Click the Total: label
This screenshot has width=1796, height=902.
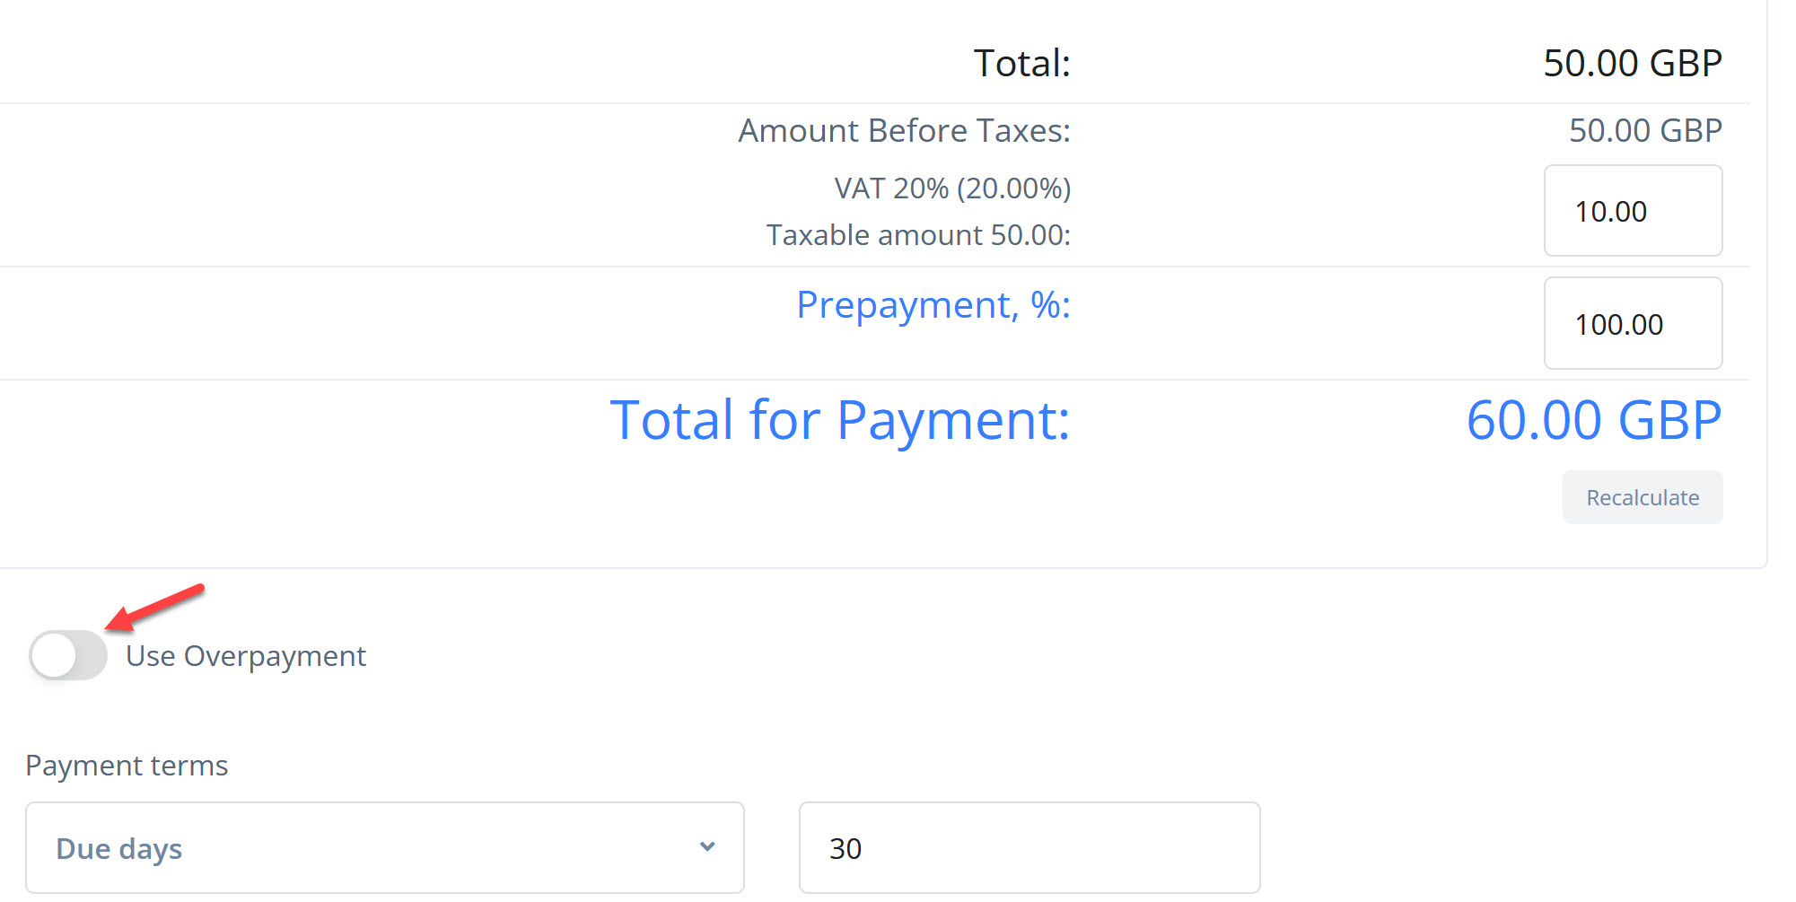click(1022, 64)
